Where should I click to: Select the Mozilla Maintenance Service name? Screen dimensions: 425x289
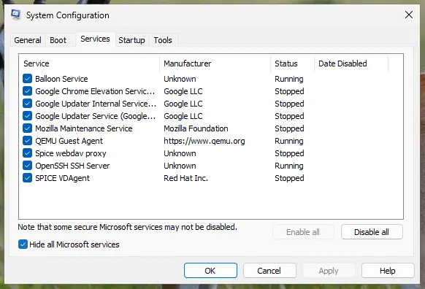(x=84, y=128)
